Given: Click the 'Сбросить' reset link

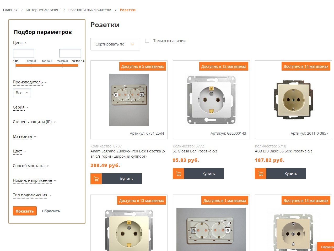Looking at the screenshot, I should [51, 211].
